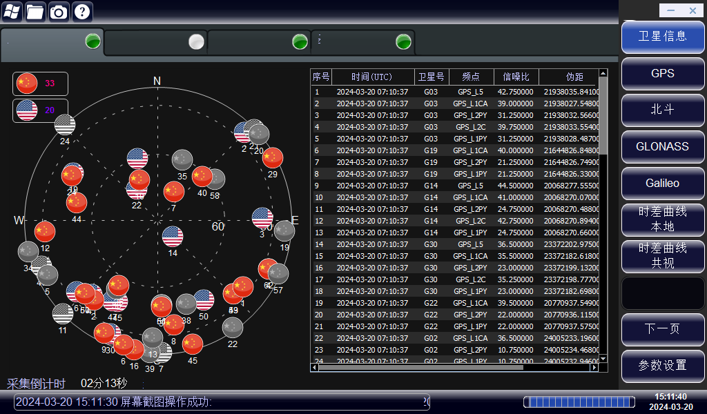This screenshot has width=707, height=414.
Task: Click the 时间(UTC) column header
Action: (x=373, y=77)
